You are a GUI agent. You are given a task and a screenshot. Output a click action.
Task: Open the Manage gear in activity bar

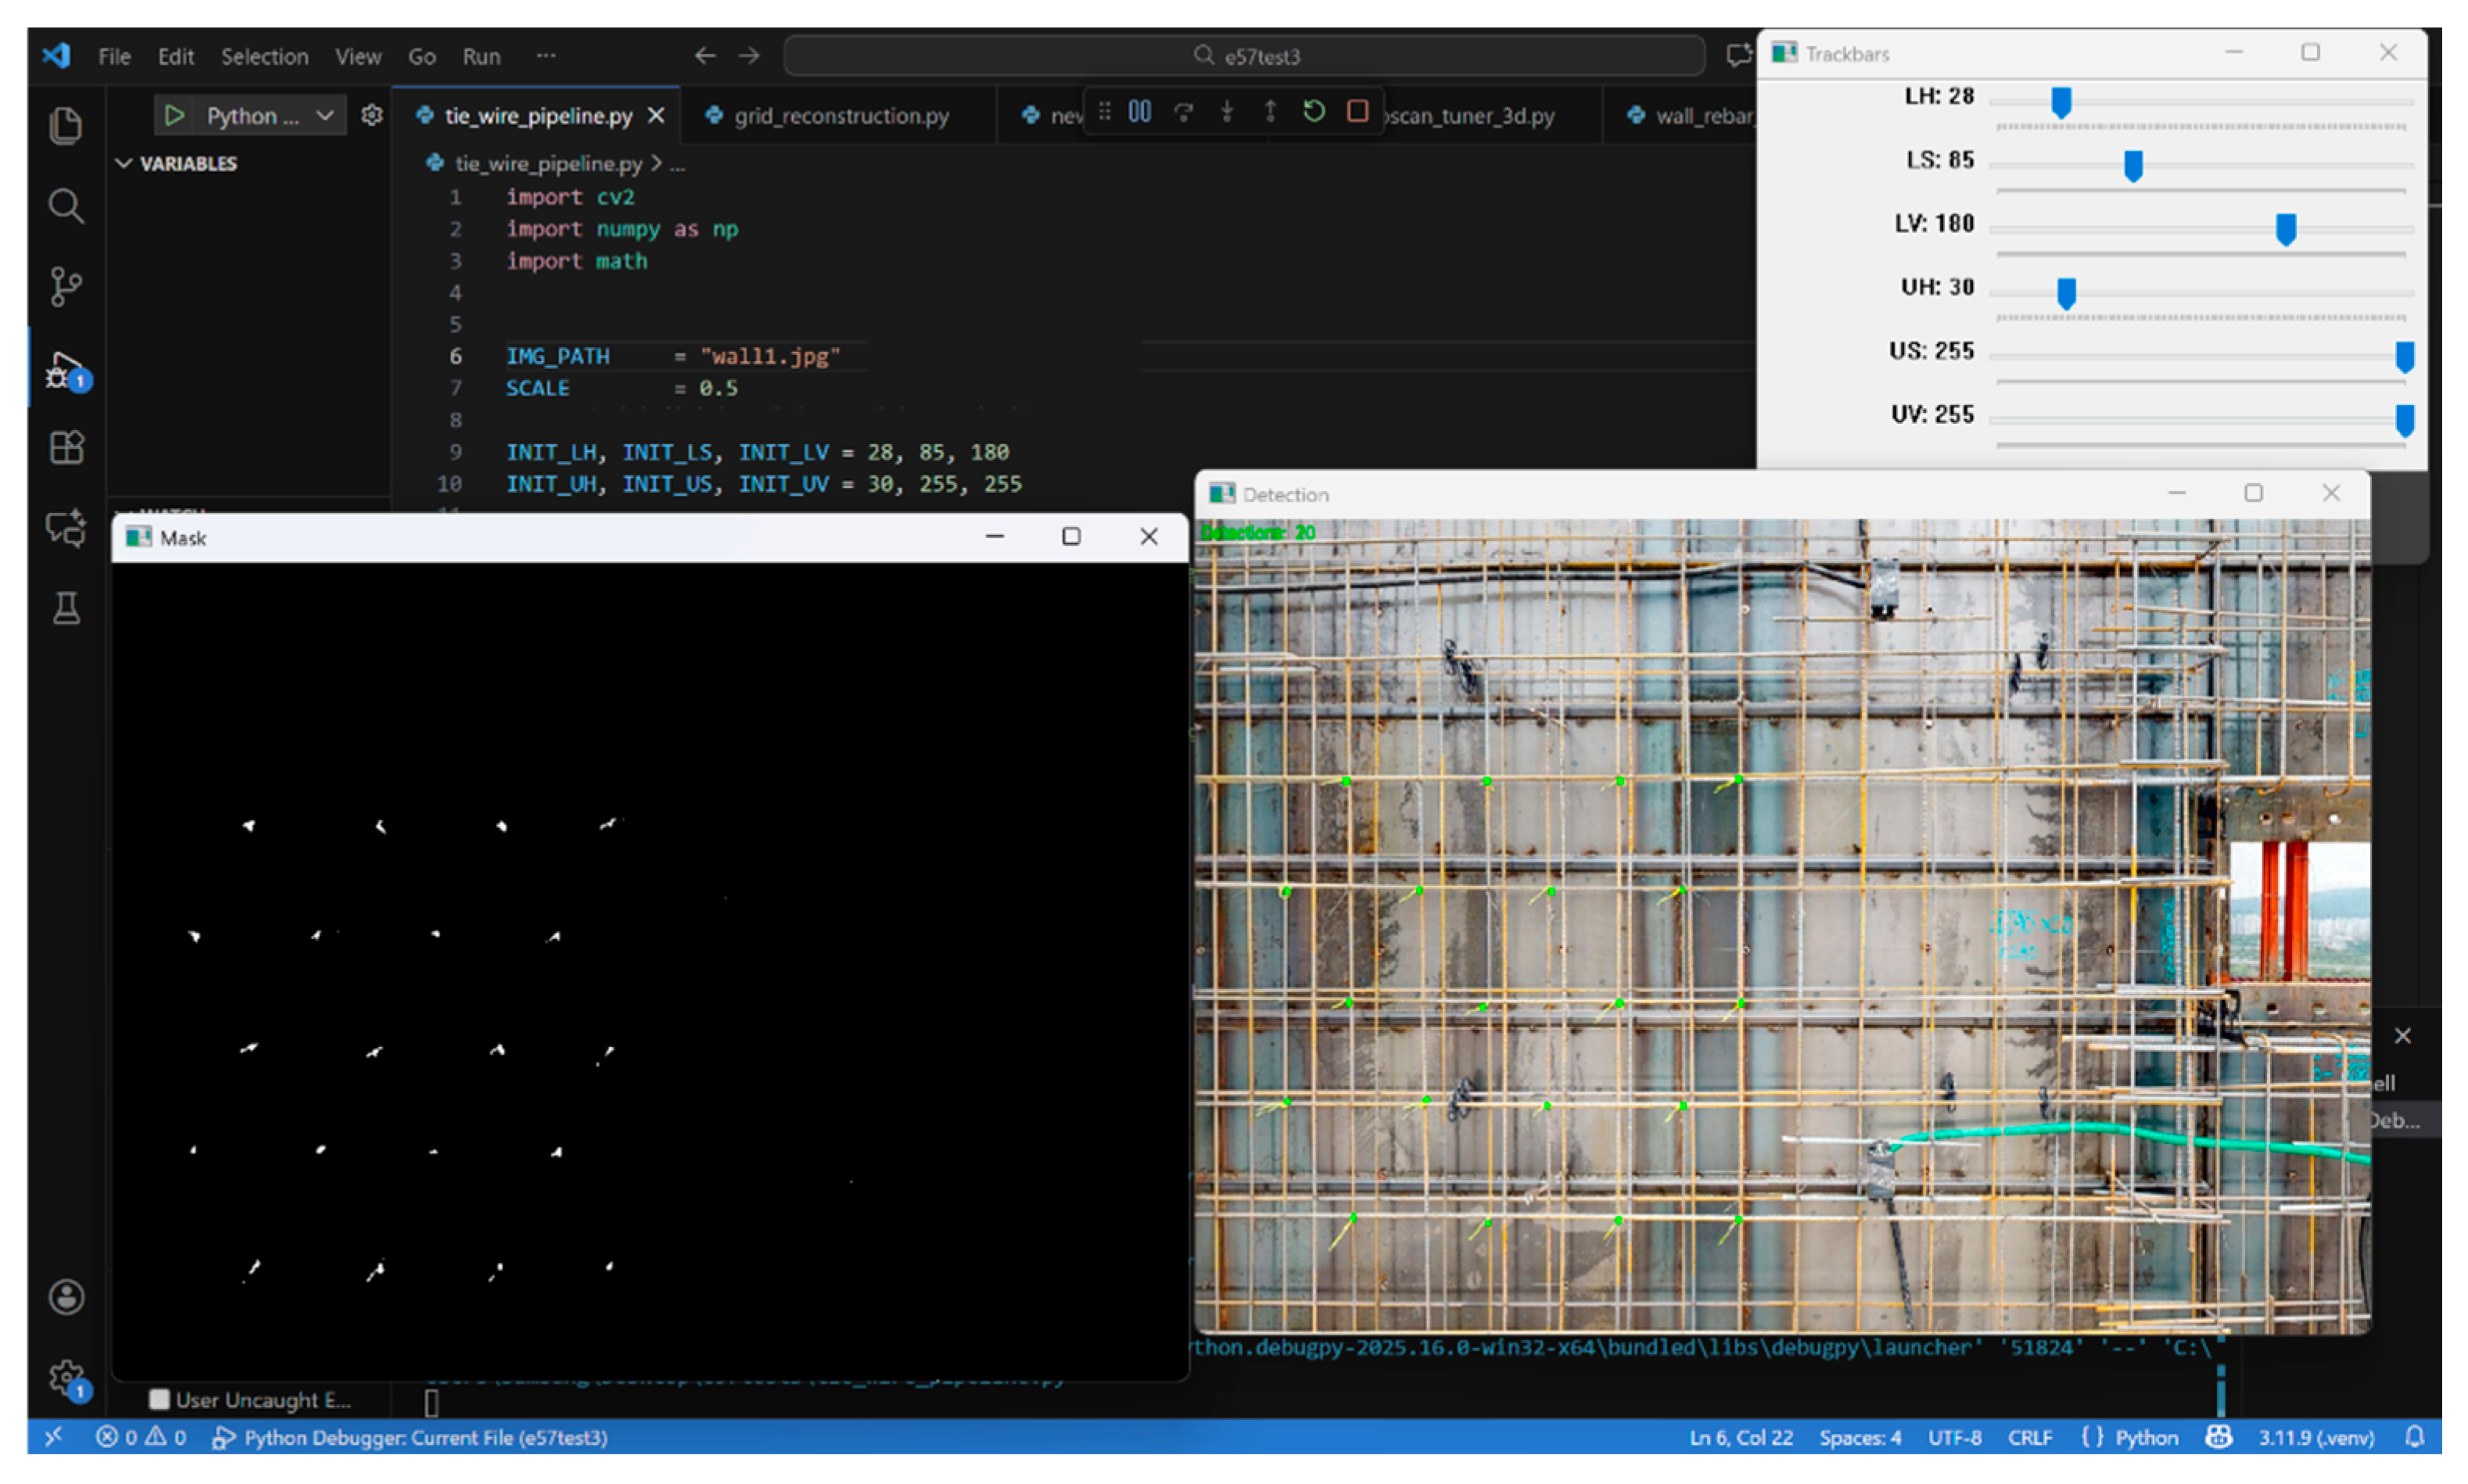[x=68, y=1380]
